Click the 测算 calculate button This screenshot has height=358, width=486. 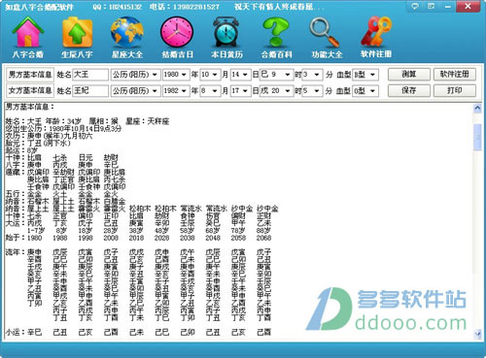click(409, 75)
